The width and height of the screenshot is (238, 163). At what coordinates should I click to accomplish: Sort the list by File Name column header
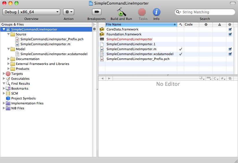[139, 24]
